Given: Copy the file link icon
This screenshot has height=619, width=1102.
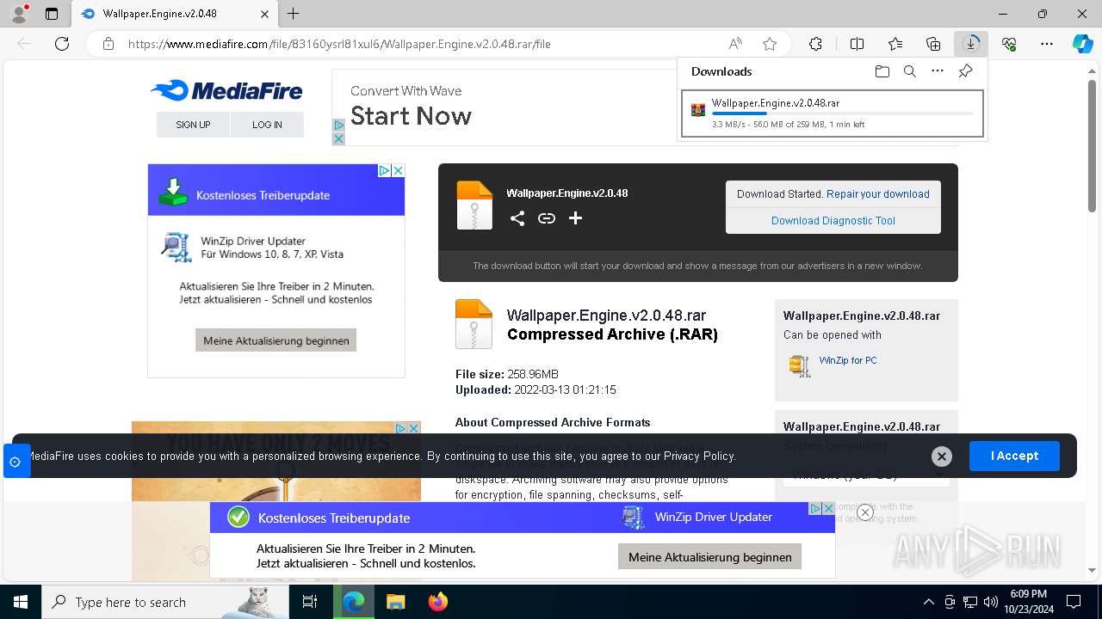Looking at the screenshot, I should pos(547,218).
